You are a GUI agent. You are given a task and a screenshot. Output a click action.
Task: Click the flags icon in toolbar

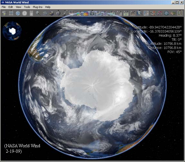[160, 13]
